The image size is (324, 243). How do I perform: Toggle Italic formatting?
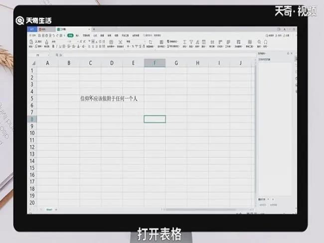(57, 46)
